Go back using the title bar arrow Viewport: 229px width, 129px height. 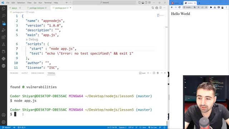[67, 3]
